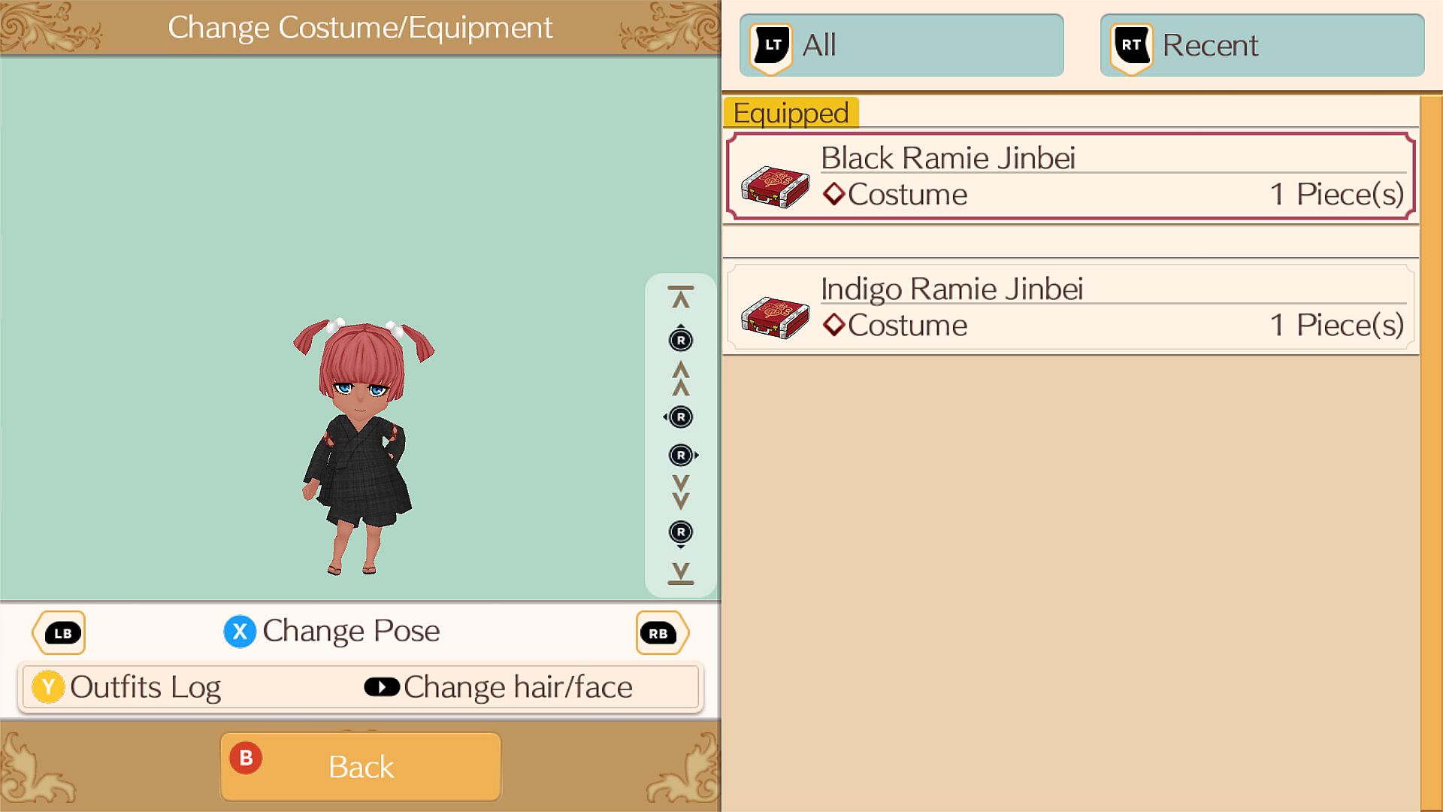Click the Indigo Ramie Jinbei suitcase icon

click(x=775, y=317)
